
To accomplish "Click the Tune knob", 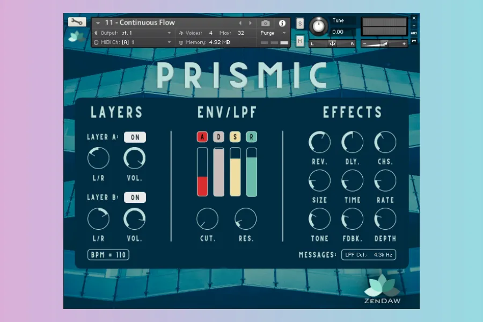I will [x=318, y=26].
